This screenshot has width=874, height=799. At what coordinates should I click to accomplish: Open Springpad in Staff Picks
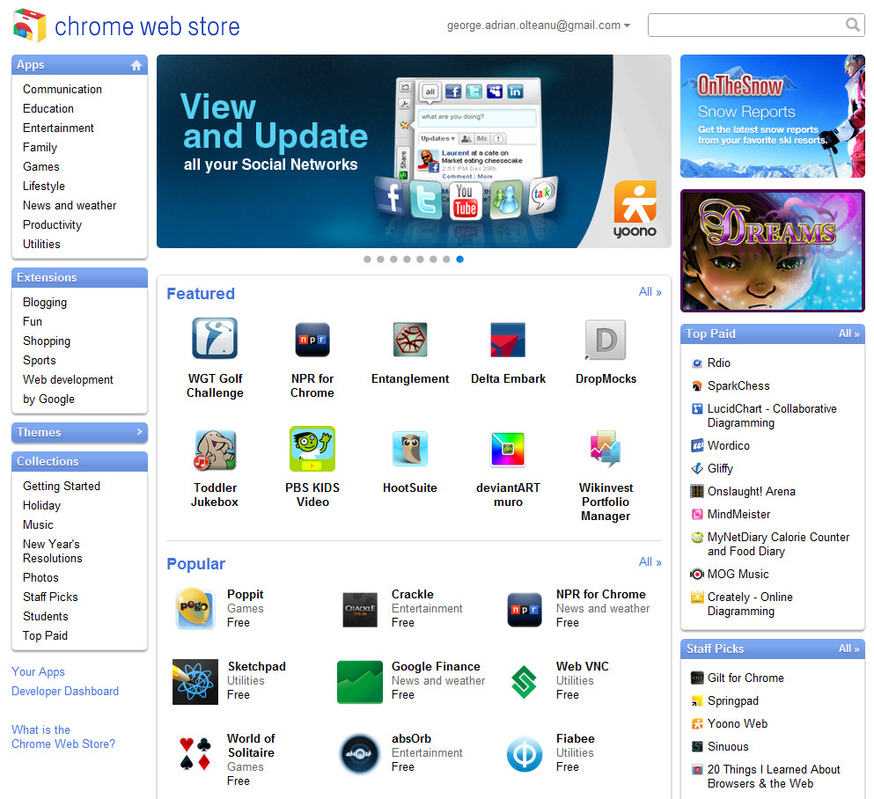(x=733, y=701)
